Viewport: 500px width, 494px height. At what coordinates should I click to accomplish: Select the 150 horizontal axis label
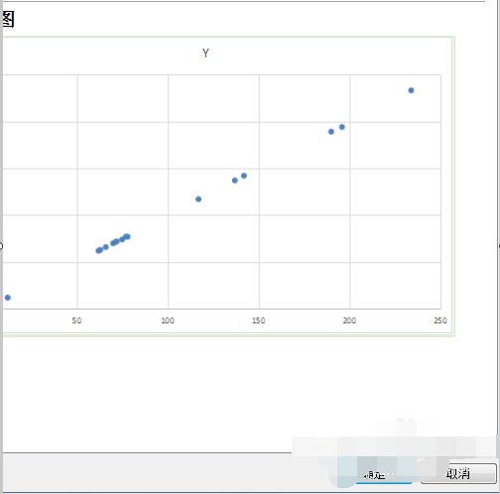258,320
